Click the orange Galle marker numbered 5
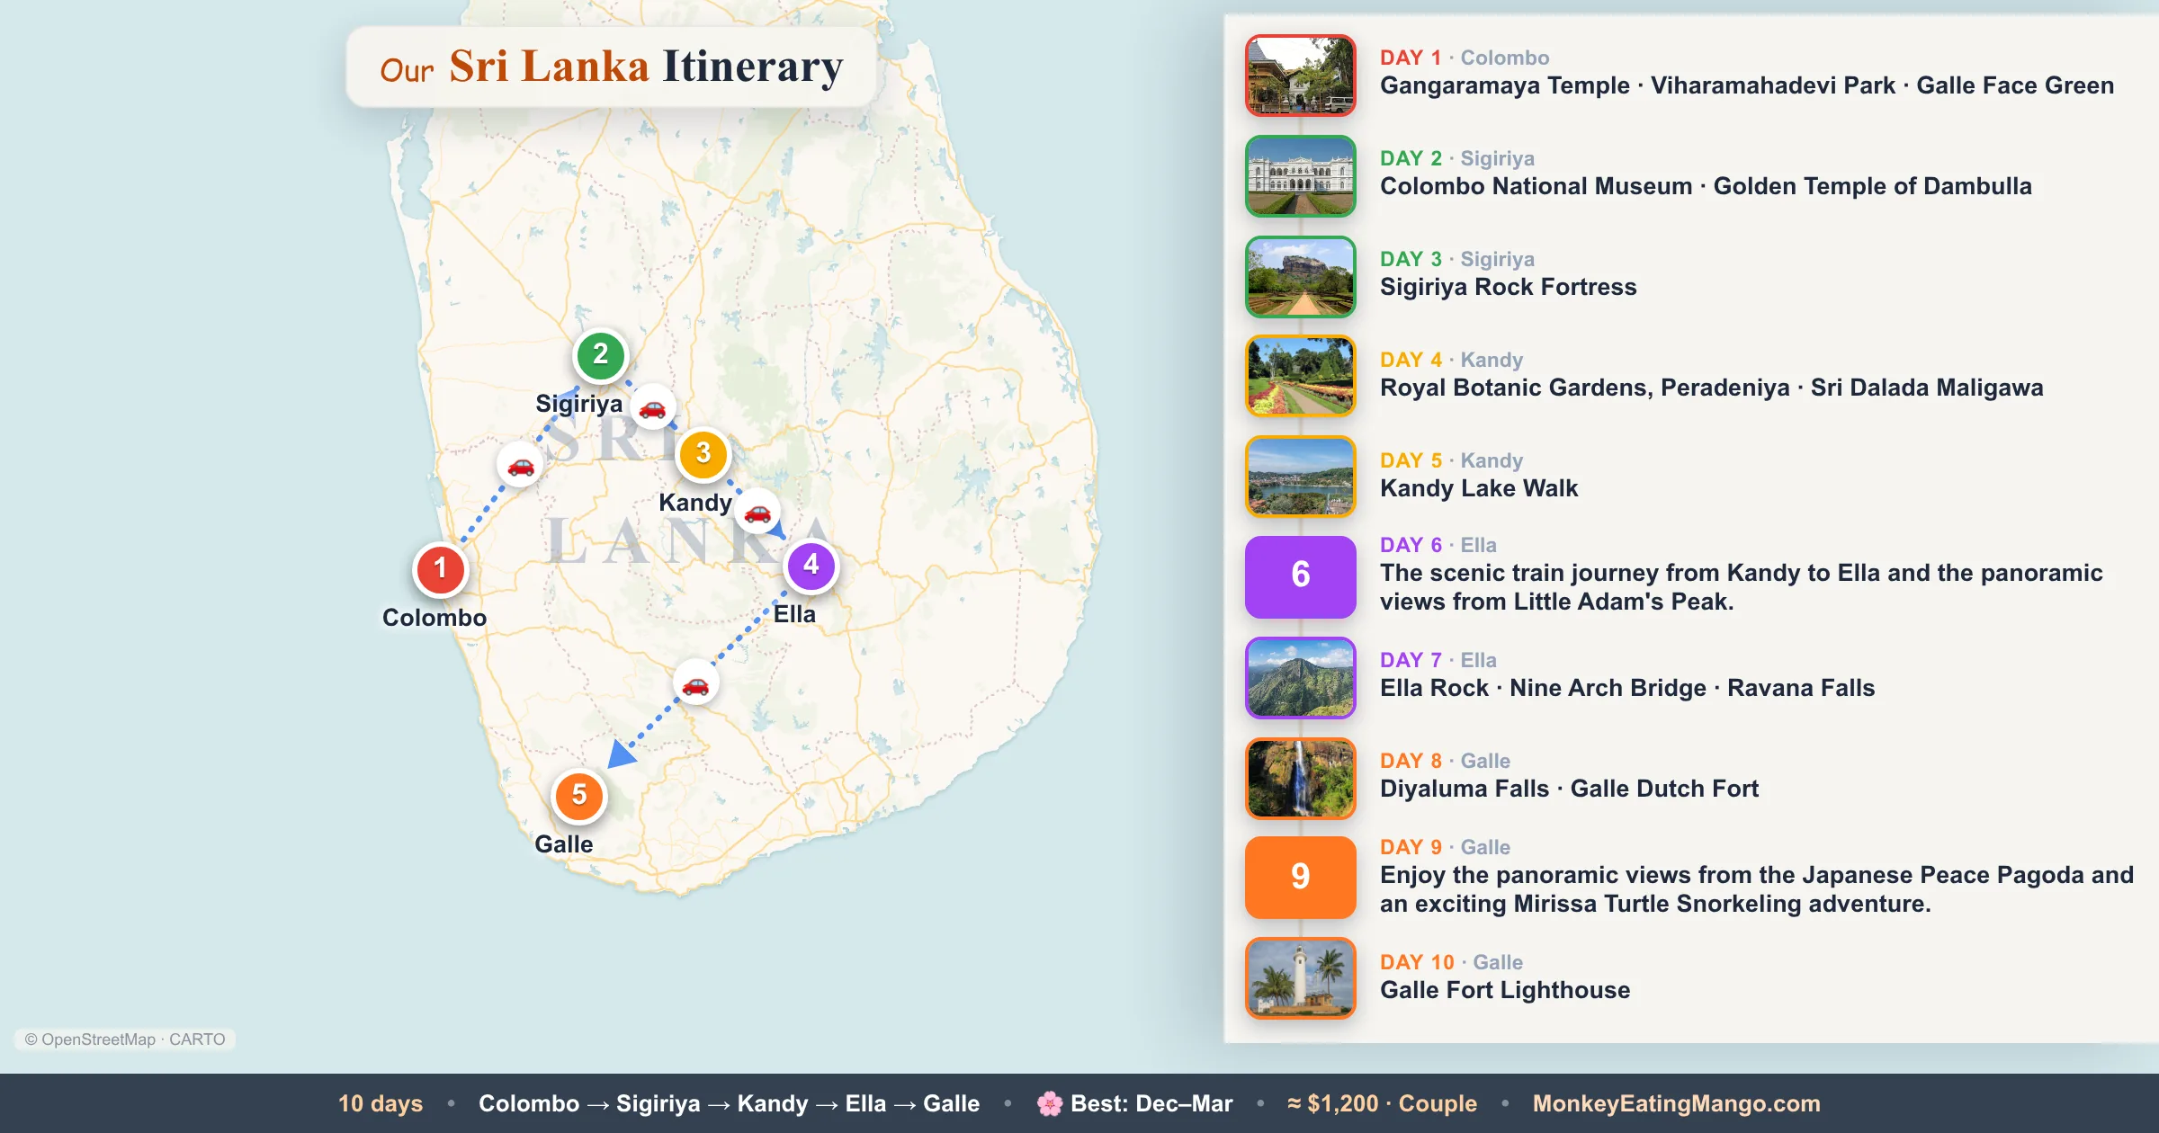Screen dimensions: 2159x1133 [x=579, y=796]
